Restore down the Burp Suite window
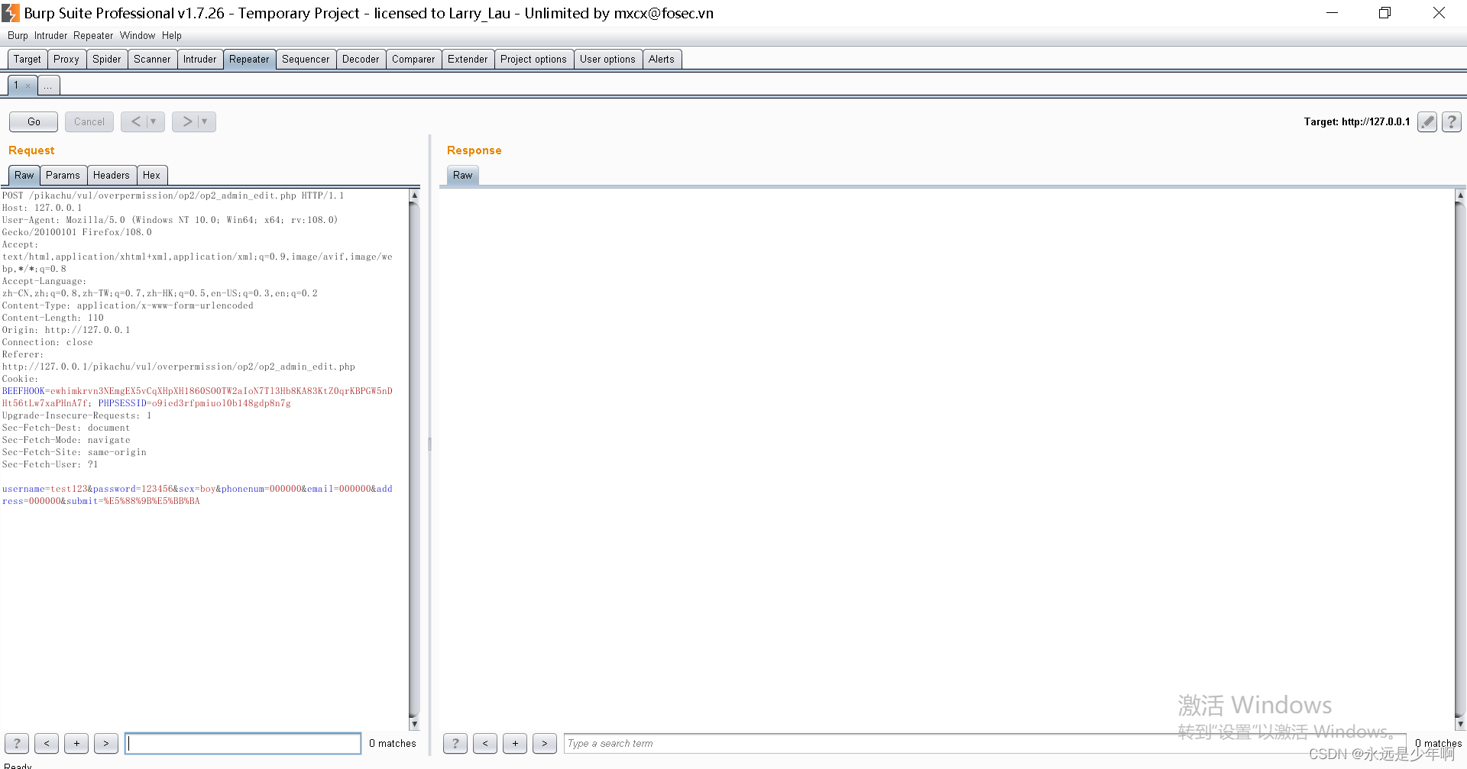This screenshot has width=1467, height=769. click(x=1384, y=13)
